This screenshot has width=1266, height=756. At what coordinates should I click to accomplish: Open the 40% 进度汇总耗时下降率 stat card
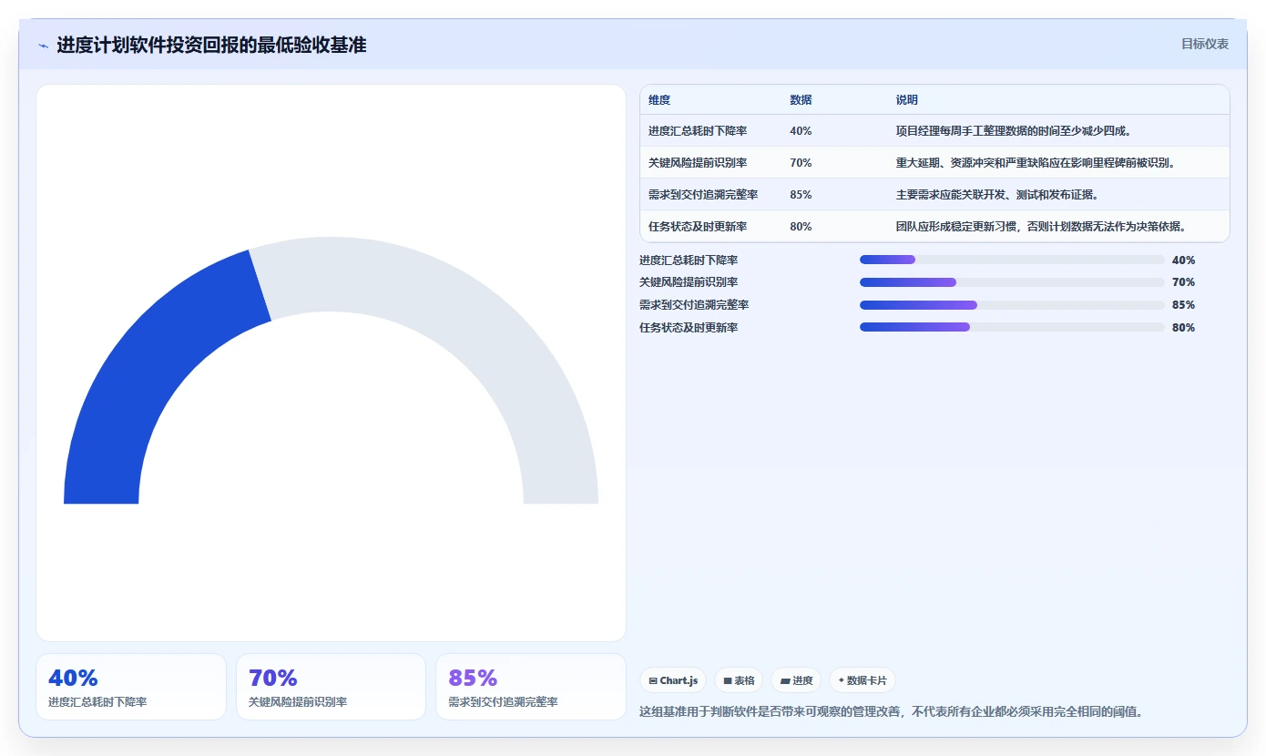coord(131,687)
